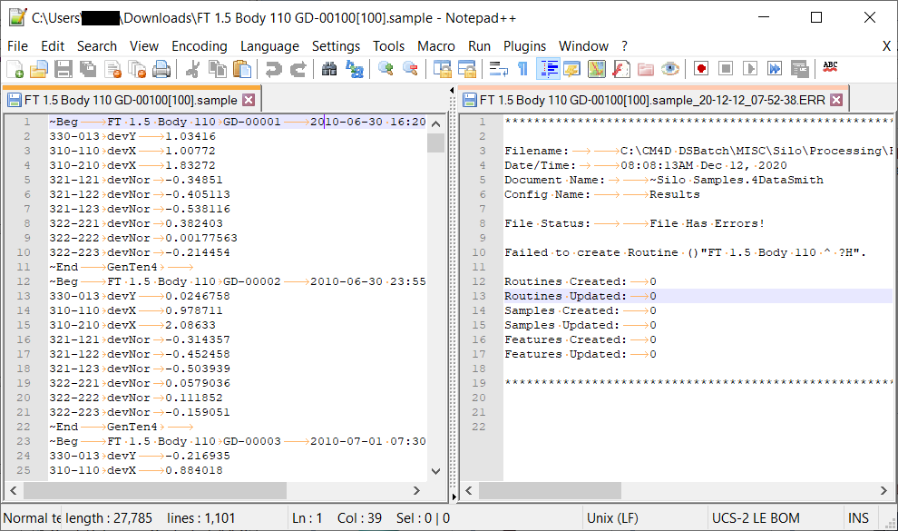Screen dimensions: 898x531
Task: Click the Print icon in toolbar
Action: (161, 69)
